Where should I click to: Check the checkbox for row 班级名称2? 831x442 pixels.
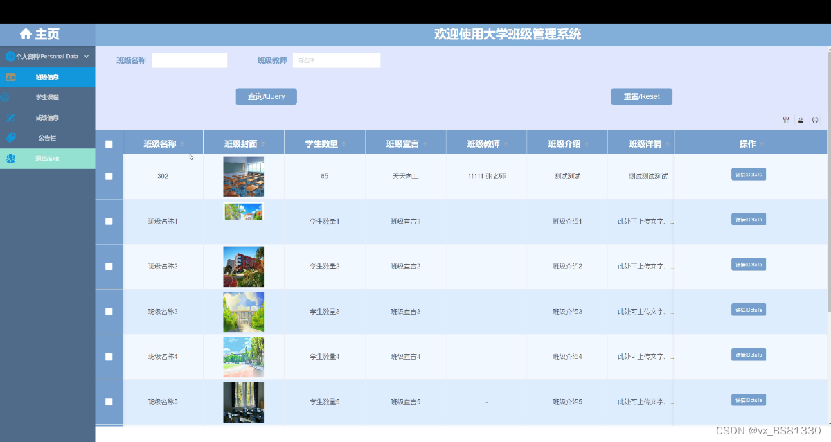click(109, 266)
